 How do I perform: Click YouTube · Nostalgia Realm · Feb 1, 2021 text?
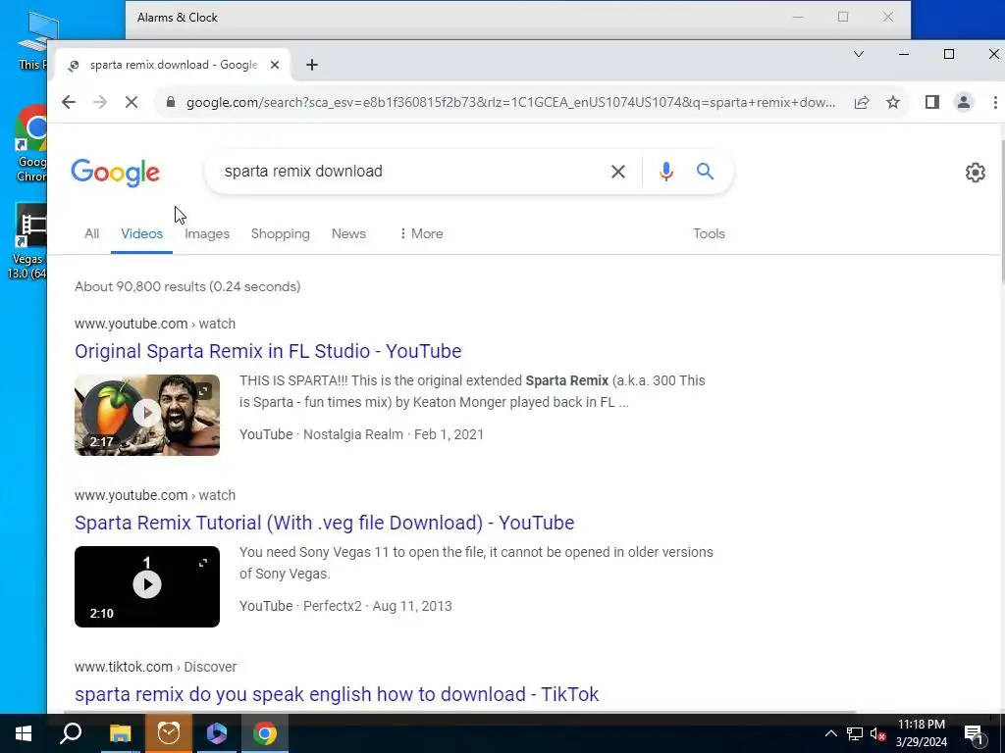click(x=361, y=434)
